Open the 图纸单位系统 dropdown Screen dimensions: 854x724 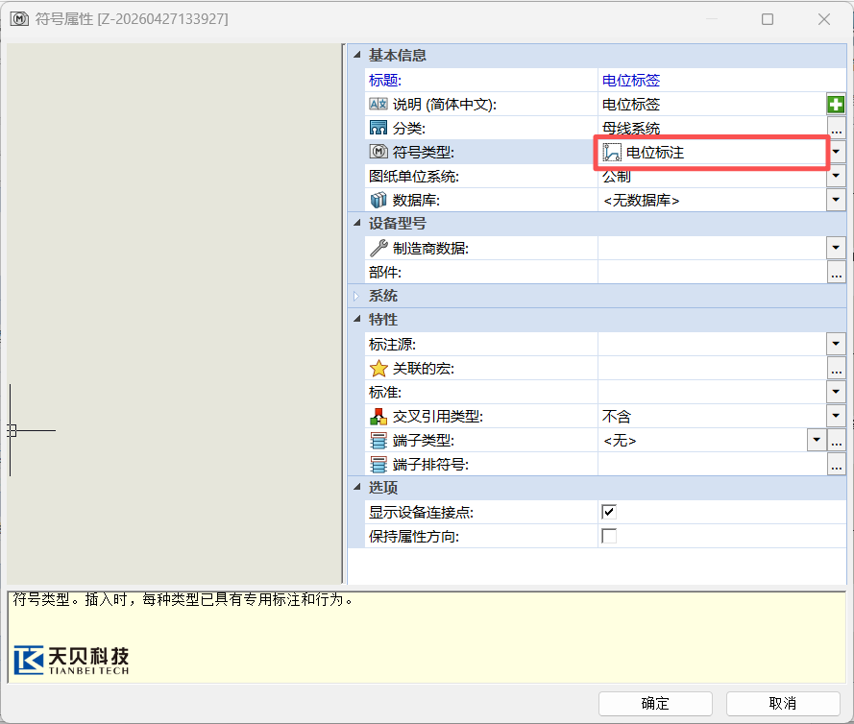[836, 177]
